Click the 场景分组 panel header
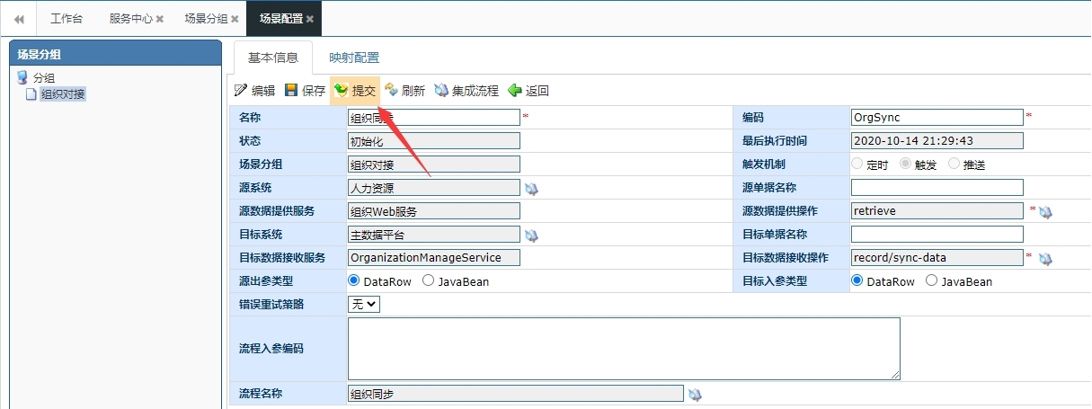The image size is (1092, 409). pos(114,53)
